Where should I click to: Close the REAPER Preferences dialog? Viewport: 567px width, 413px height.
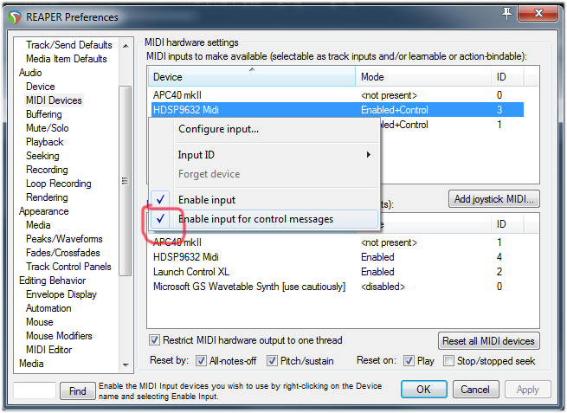538,13
